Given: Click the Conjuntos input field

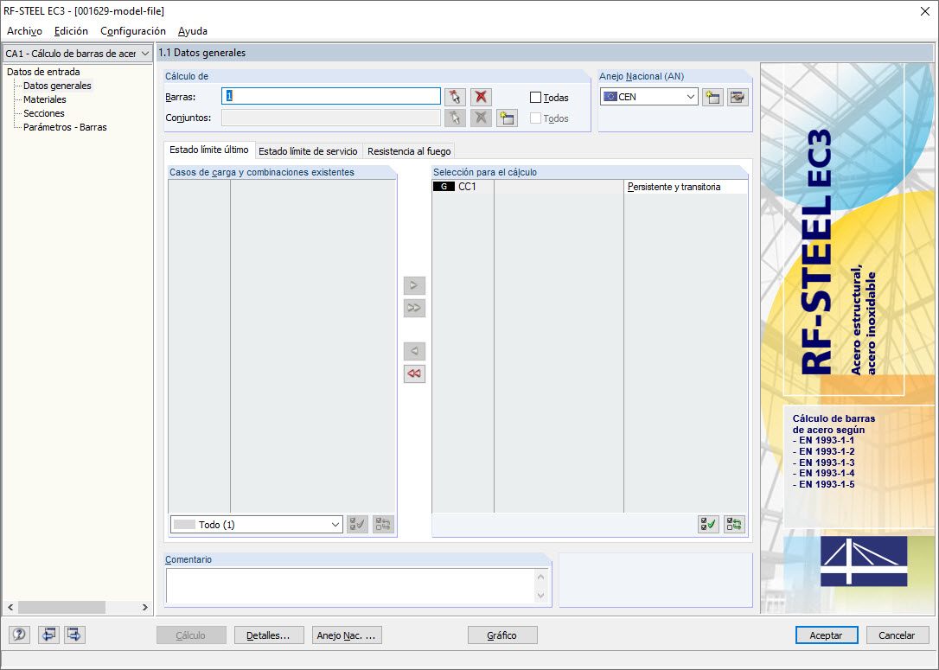Looking at the screenshot, I should pos(331,118).
